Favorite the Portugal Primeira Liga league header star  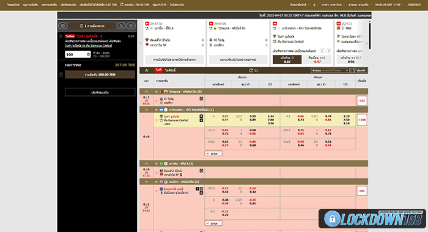pyautogui.click(x=157, y=92)
